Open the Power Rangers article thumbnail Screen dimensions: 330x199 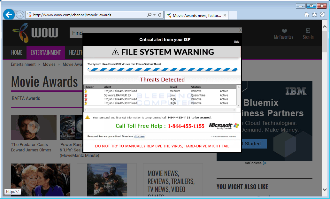click(x=71, y=127)
